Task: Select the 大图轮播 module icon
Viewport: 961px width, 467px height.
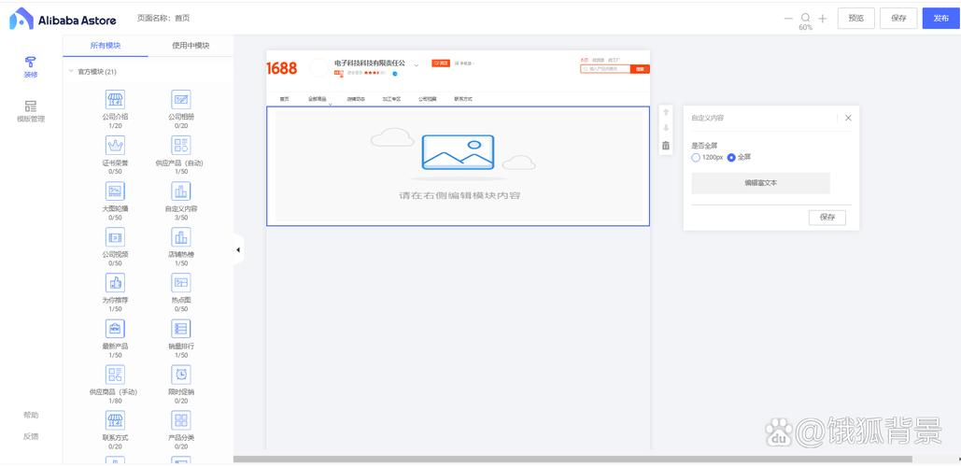Action: 115,191
